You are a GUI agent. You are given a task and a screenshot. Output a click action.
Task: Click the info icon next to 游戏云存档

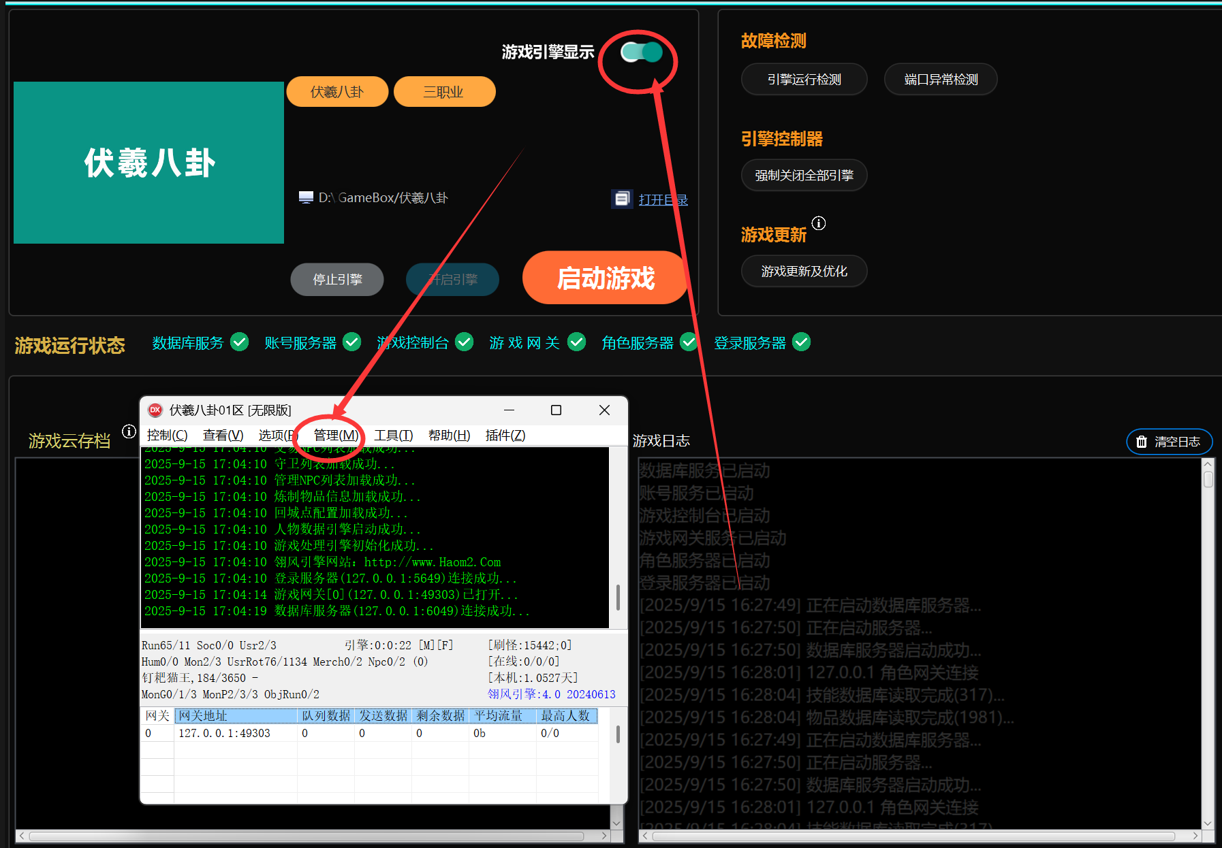[129, 431]
